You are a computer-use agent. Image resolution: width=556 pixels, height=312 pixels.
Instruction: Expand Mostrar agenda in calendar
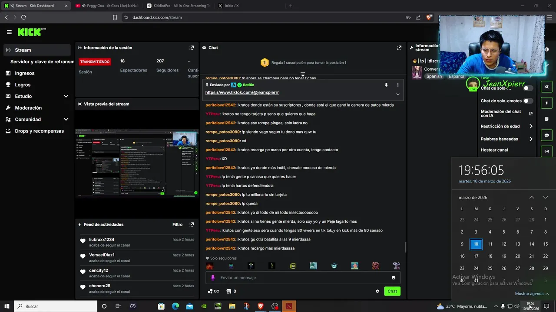pyautogui.click(x=532, y=294)
